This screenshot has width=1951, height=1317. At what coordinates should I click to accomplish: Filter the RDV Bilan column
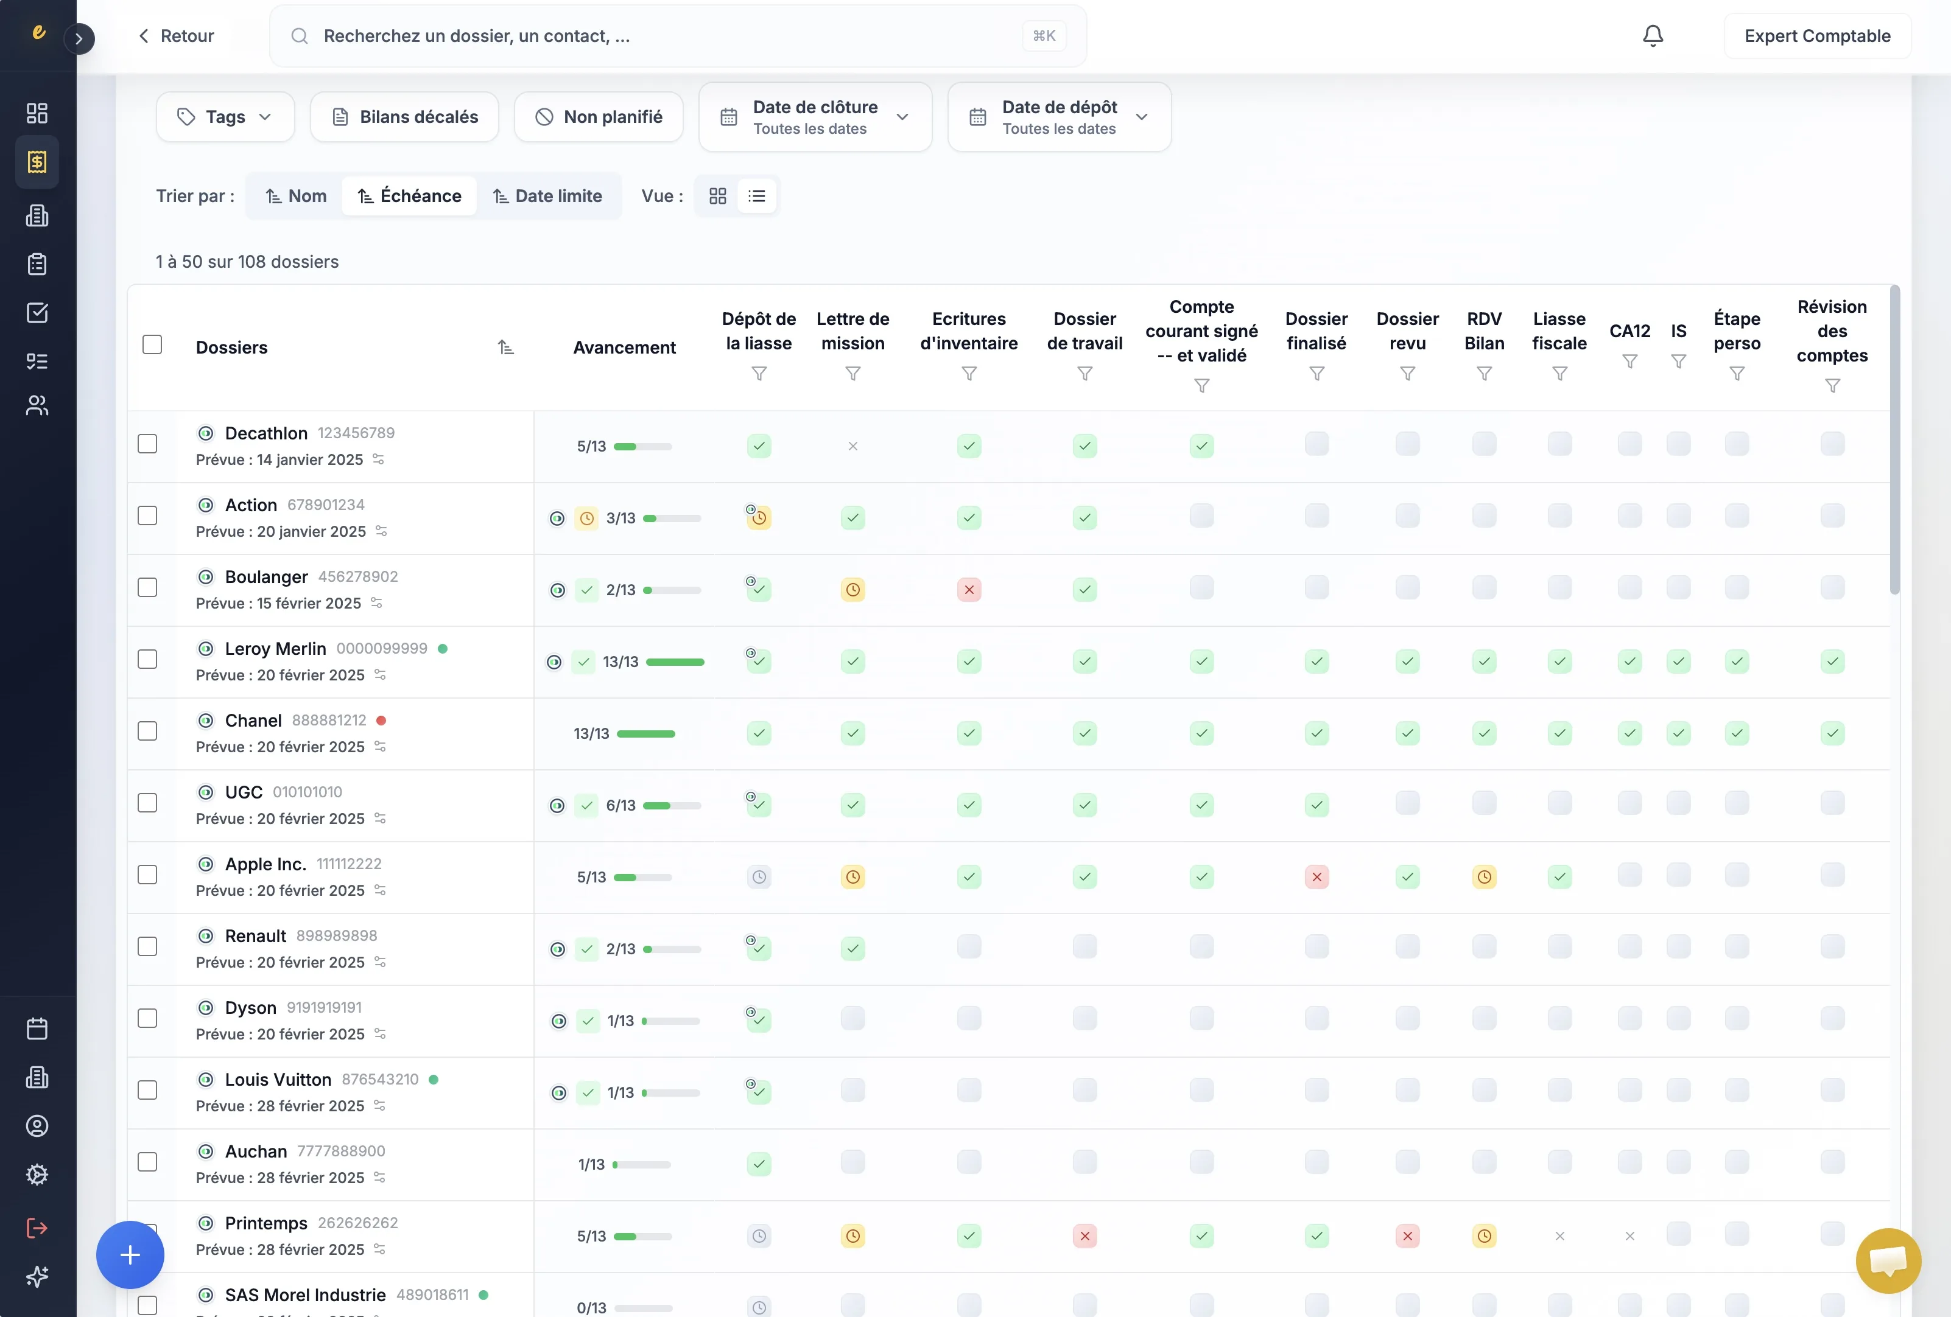pyautogui.click(x=1484, y=374)
